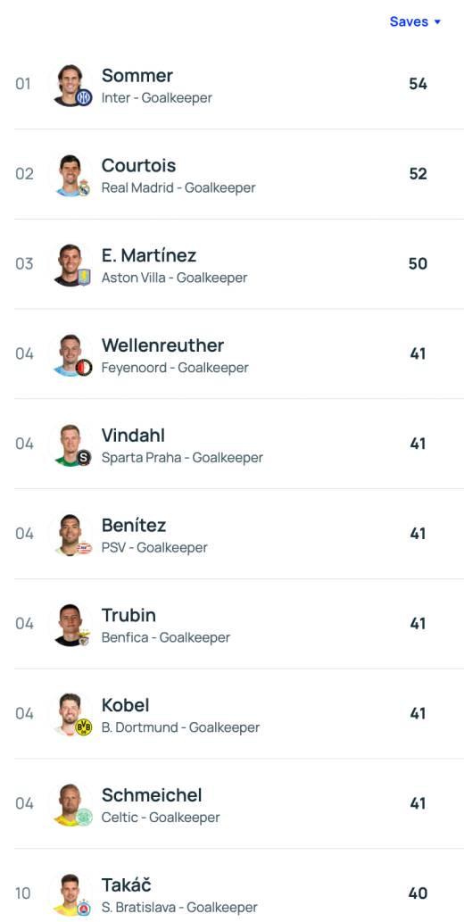Open Courtois player profile link
464x922 pixels.
click(x=139, y=166)
